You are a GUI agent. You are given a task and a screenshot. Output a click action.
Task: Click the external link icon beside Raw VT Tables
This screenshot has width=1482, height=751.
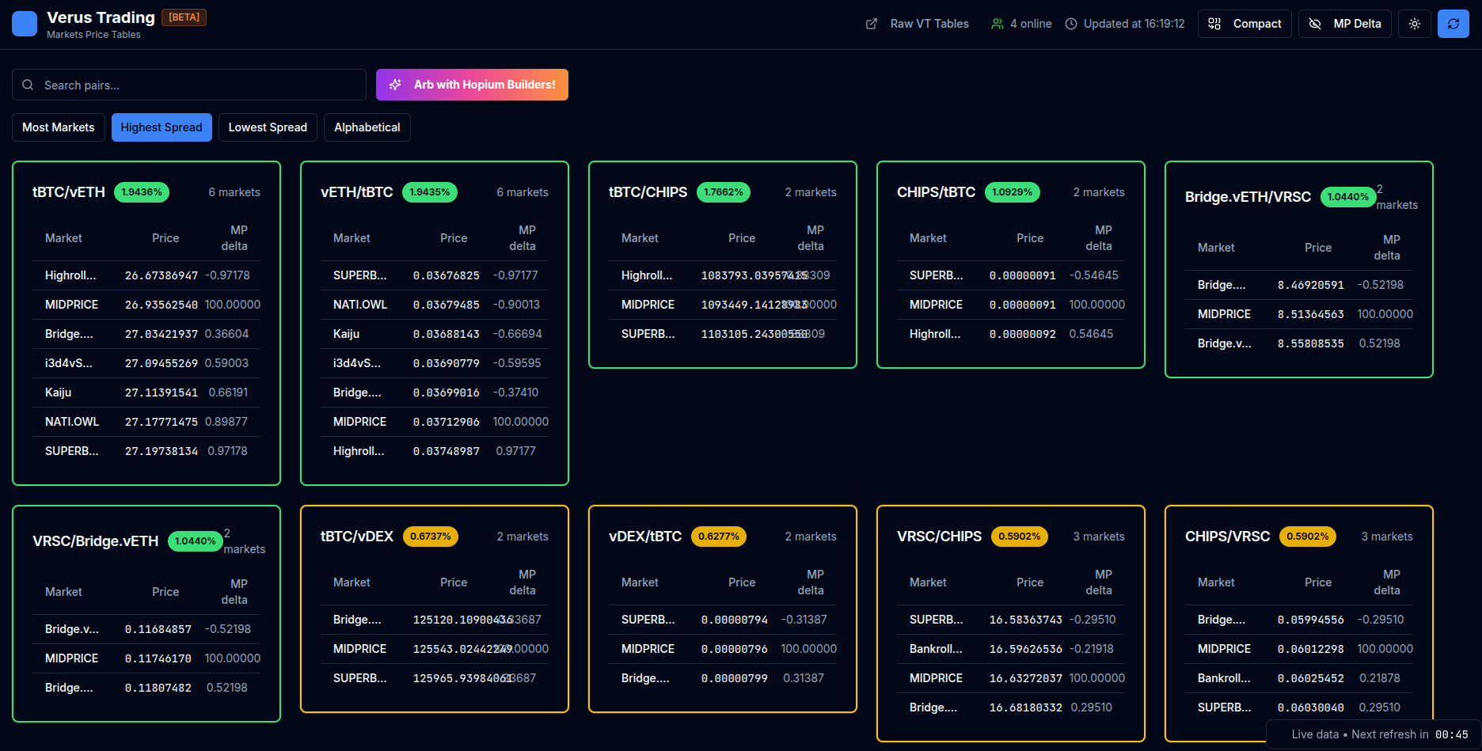point(872,24)
